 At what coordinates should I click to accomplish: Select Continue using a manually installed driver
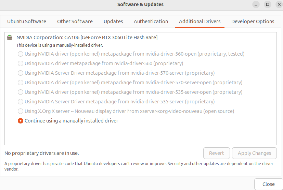tap(21, 121)
